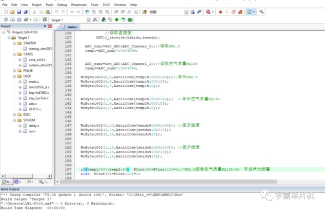
Task: Collapse the STARTUP folder
Action: tap(14, 43)
